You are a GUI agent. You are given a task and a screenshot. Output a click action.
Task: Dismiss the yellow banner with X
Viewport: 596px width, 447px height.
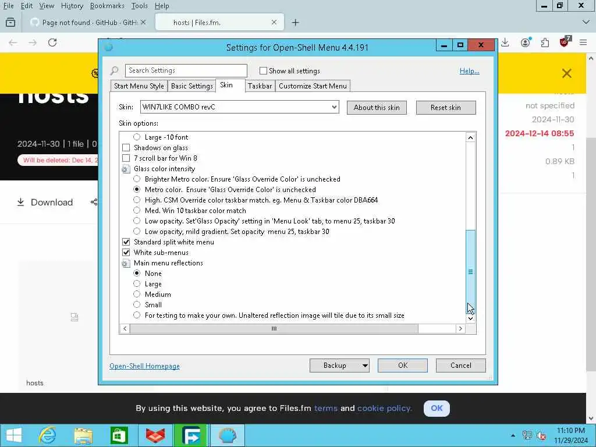click(567, 73)
